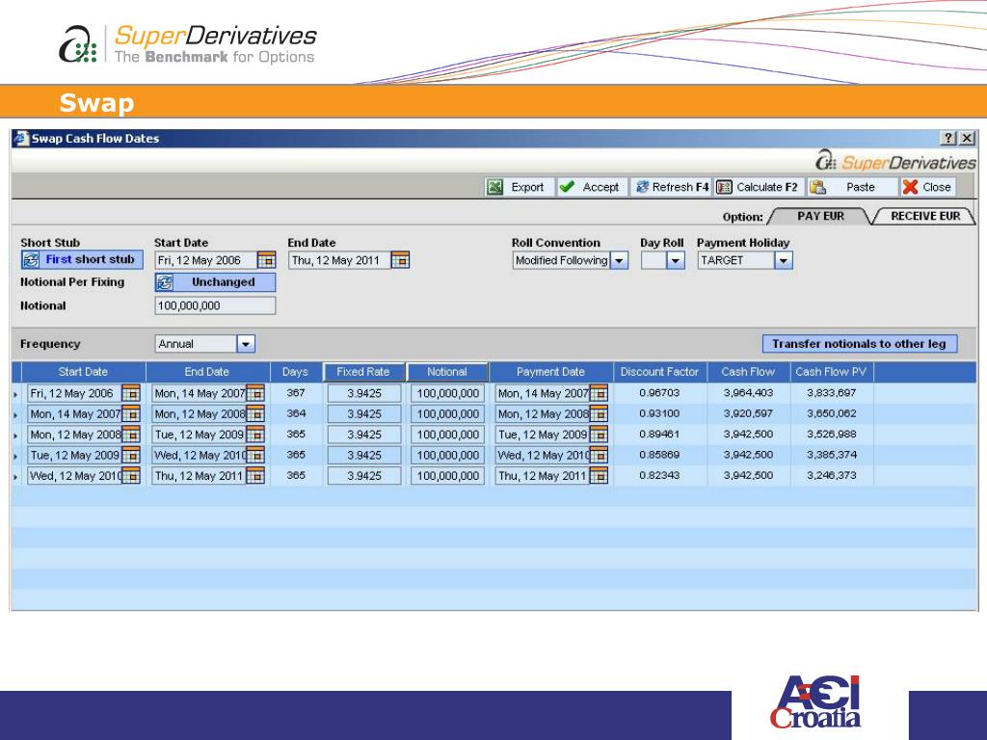This screenshot has height=740, width=987.
Task: Click Fixed Rate 3.9425 in the 367-days row
Action: 363,393
